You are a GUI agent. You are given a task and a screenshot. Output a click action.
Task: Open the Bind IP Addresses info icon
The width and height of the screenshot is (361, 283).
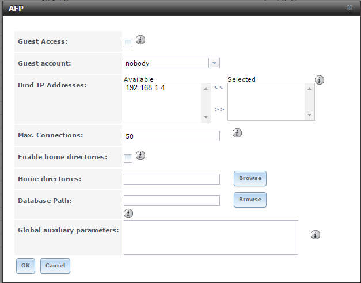[320, 80]
